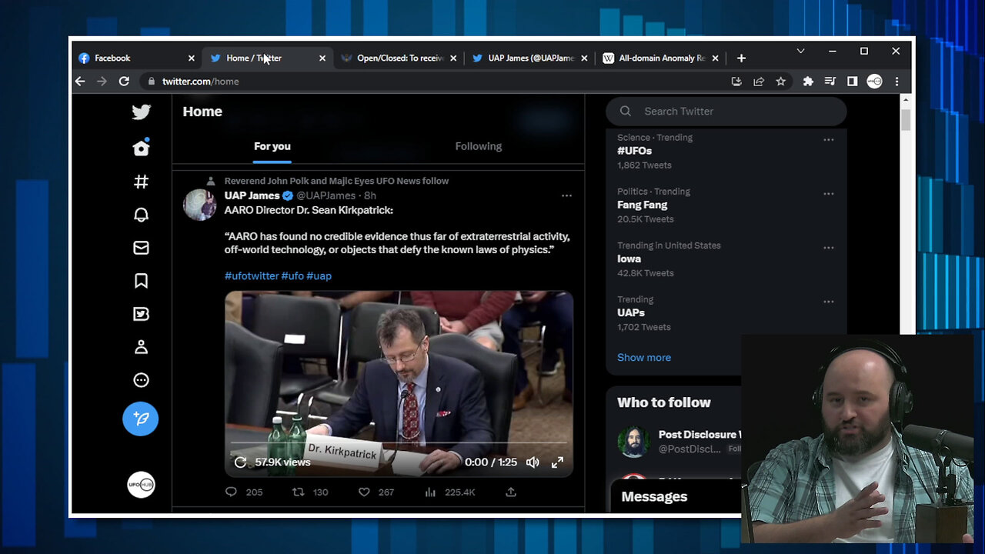The image size is (985, 554).
Task: Open the Chrome side panel icon
Action: point(852,81)
